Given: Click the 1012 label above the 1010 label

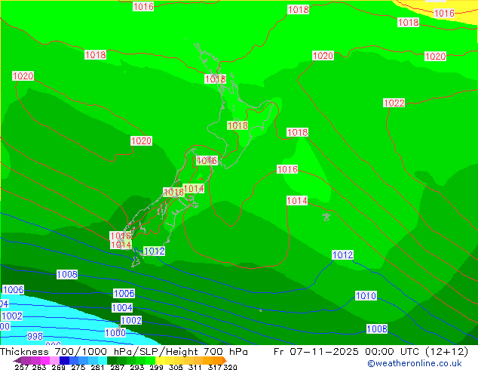Looking at the screenshot, I should click(342, 254).
